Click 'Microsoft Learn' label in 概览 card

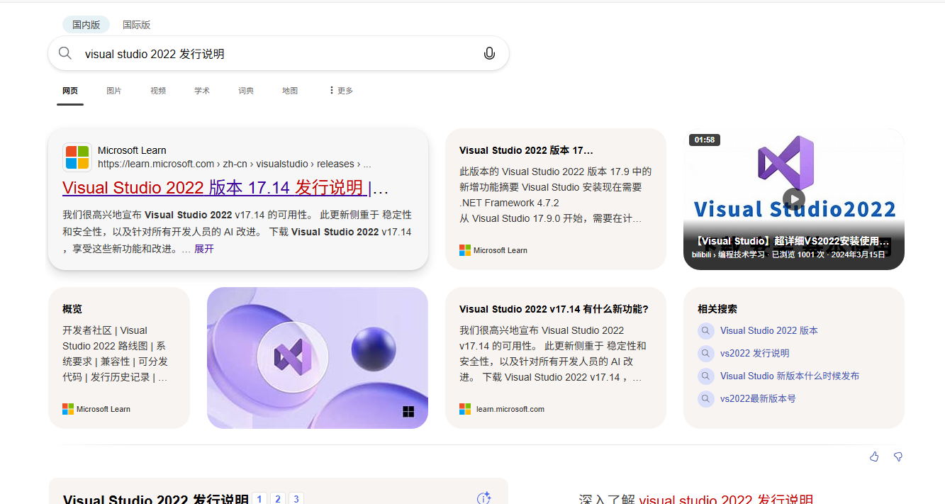pos(104,409)
